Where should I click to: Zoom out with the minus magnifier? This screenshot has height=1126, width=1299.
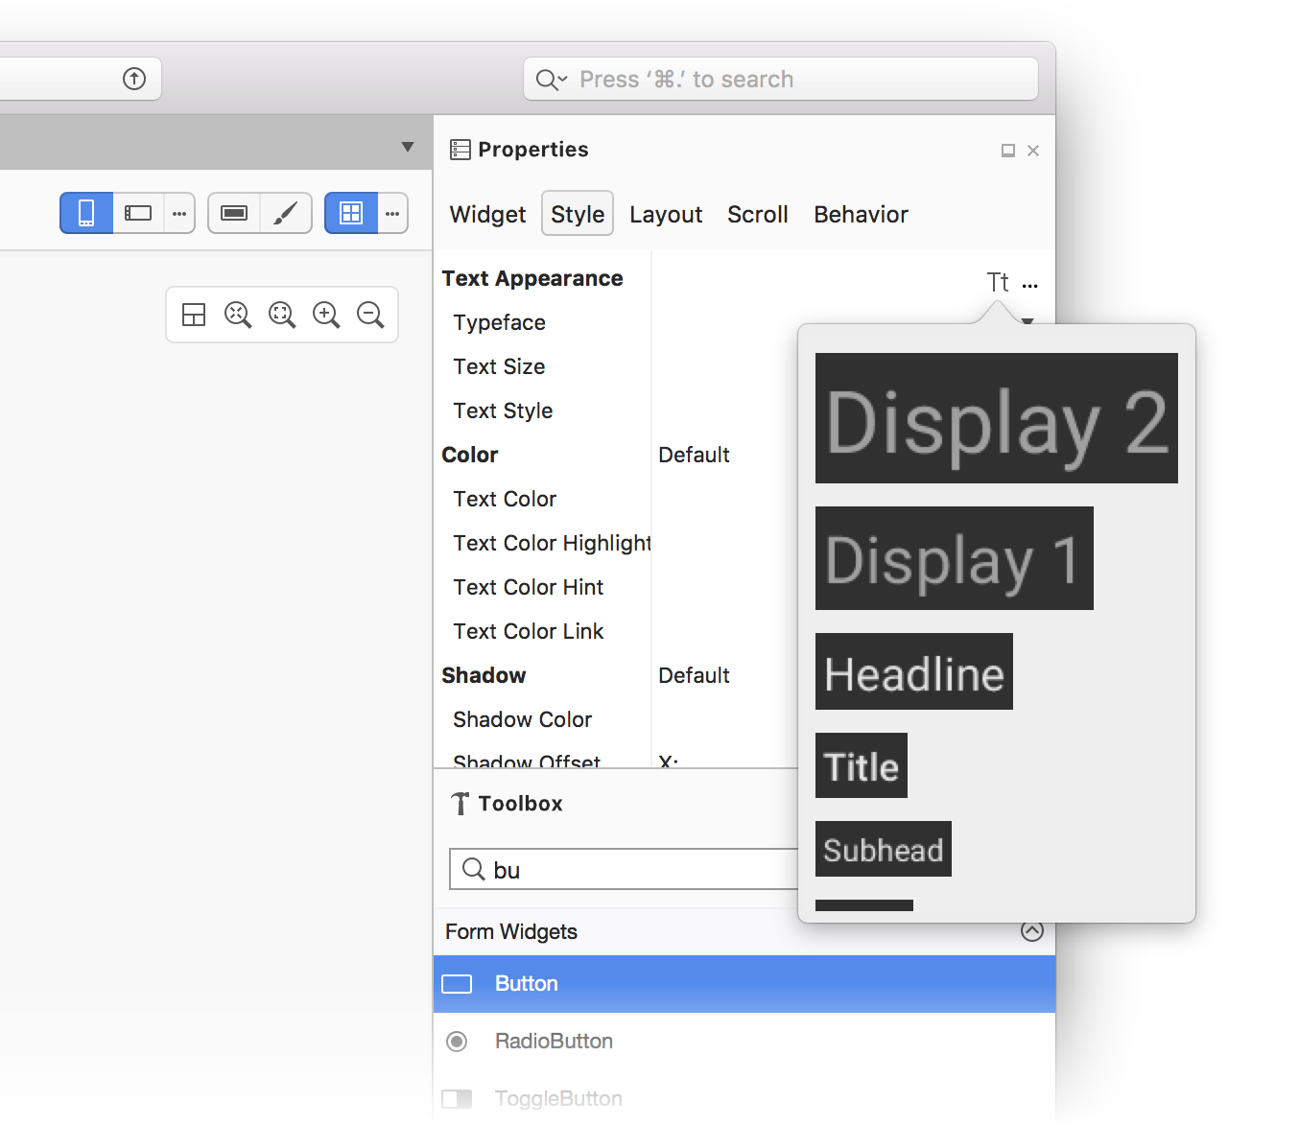point(370,315)
